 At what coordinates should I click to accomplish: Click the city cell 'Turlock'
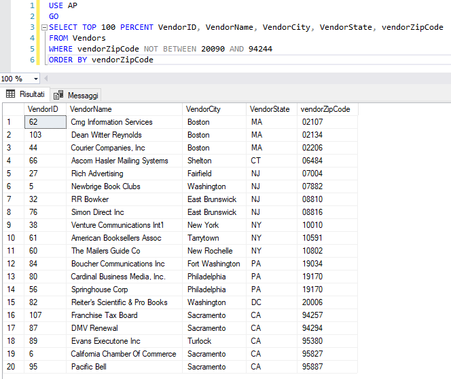(x=214, y=341)
